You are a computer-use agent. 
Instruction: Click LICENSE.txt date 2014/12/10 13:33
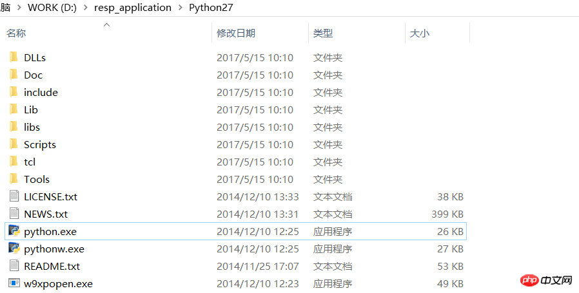258,196
